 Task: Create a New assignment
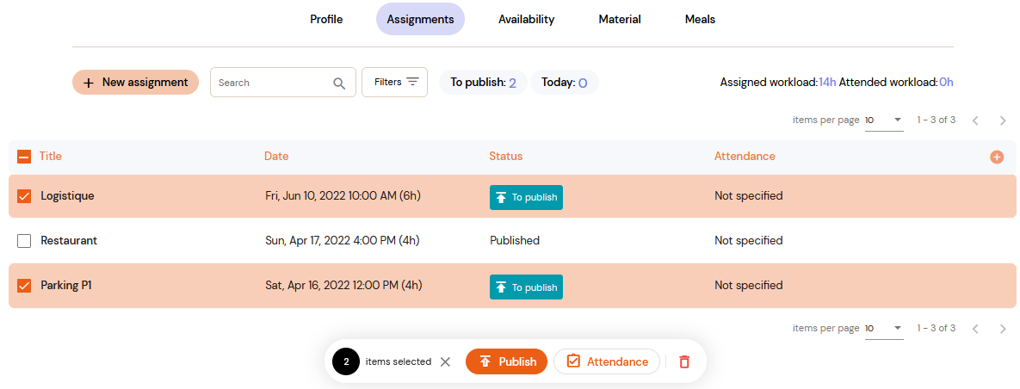[135, 82]
